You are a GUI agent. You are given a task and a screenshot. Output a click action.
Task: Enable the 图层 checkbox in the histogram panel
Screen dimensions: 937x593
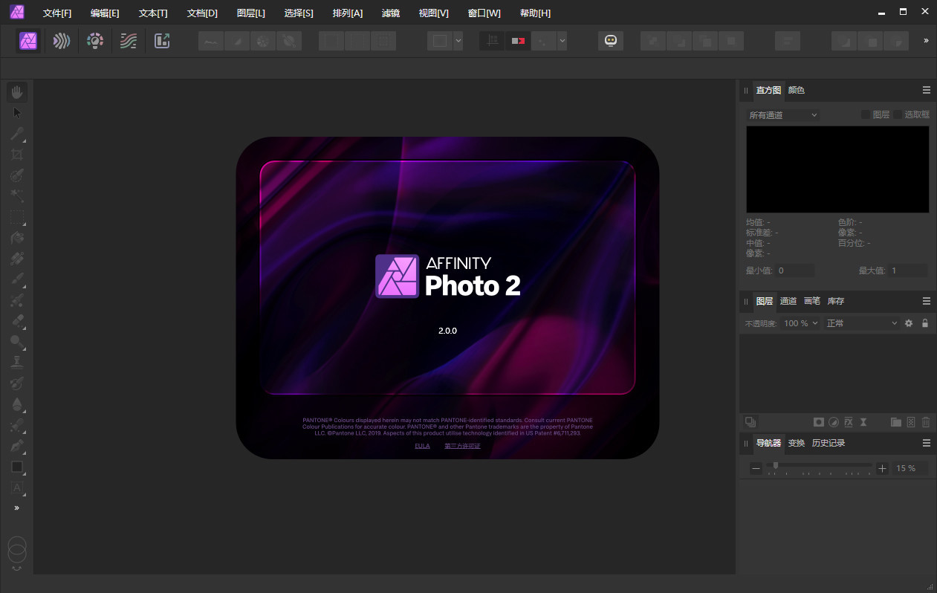tap(864, 114)
